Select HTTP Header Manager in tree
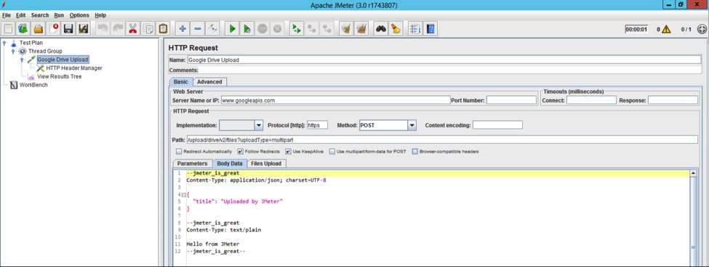Viewport: 709px width, 267px height. pos(74,68)
